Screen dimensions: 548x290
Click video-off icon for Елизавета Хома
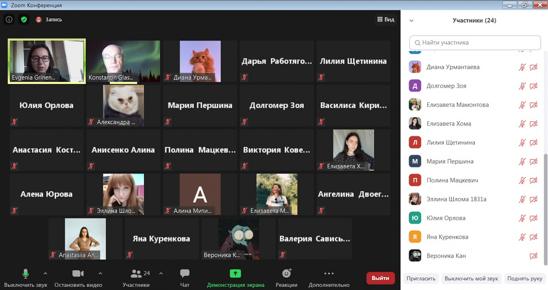tap(533, 124)
